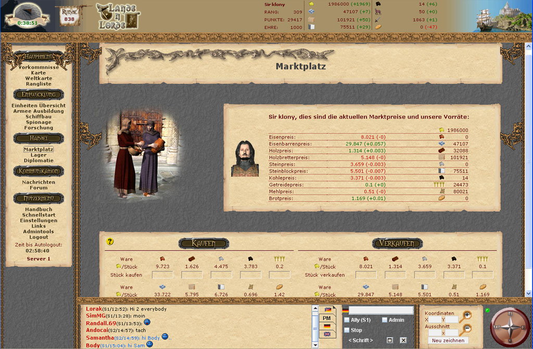This screenshot has width=533, height=349.
Task: Open the Nachrichten link
Action: 39,182
